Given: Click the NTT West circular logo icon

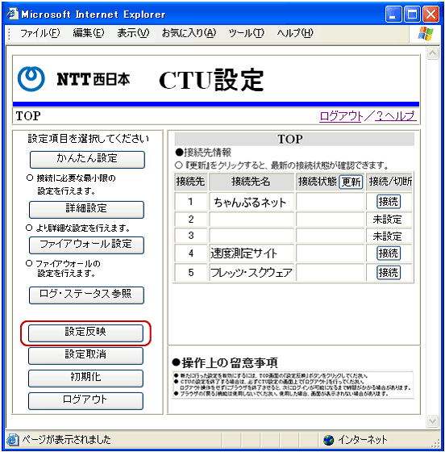Looking at the screenshot, I should 31,78.
